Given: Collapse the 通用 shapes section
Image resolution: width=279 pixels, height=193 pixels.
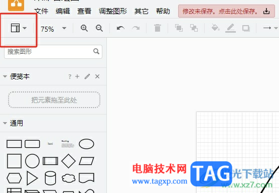Looking at the screenshot, I should click(5, 123).
